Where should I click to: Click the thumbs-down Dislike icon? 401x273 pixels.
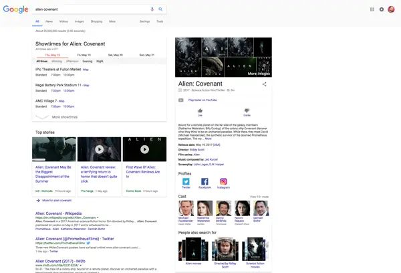[x=247, y=110]
